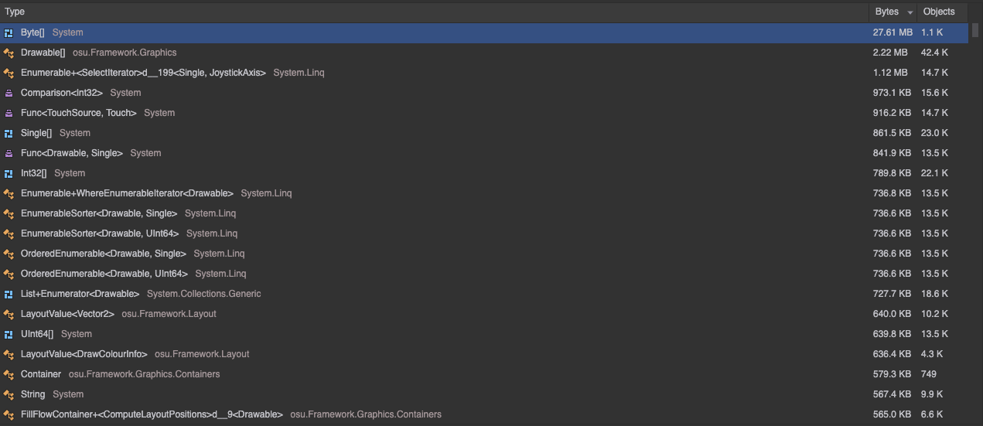Image resolution: width=983 pixels, height=426 pixels.
Task: Click icon beside OrderedEnumerable<Drawable, UInt64>
Action: pos(9,274)
